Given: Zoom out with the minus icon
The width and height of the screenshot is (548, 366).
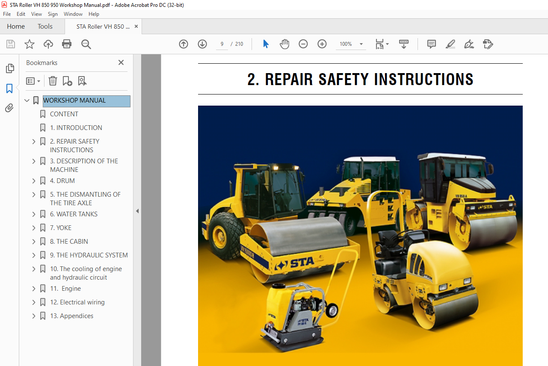Looking at the screenshot, I should click(x=303, y=44).
